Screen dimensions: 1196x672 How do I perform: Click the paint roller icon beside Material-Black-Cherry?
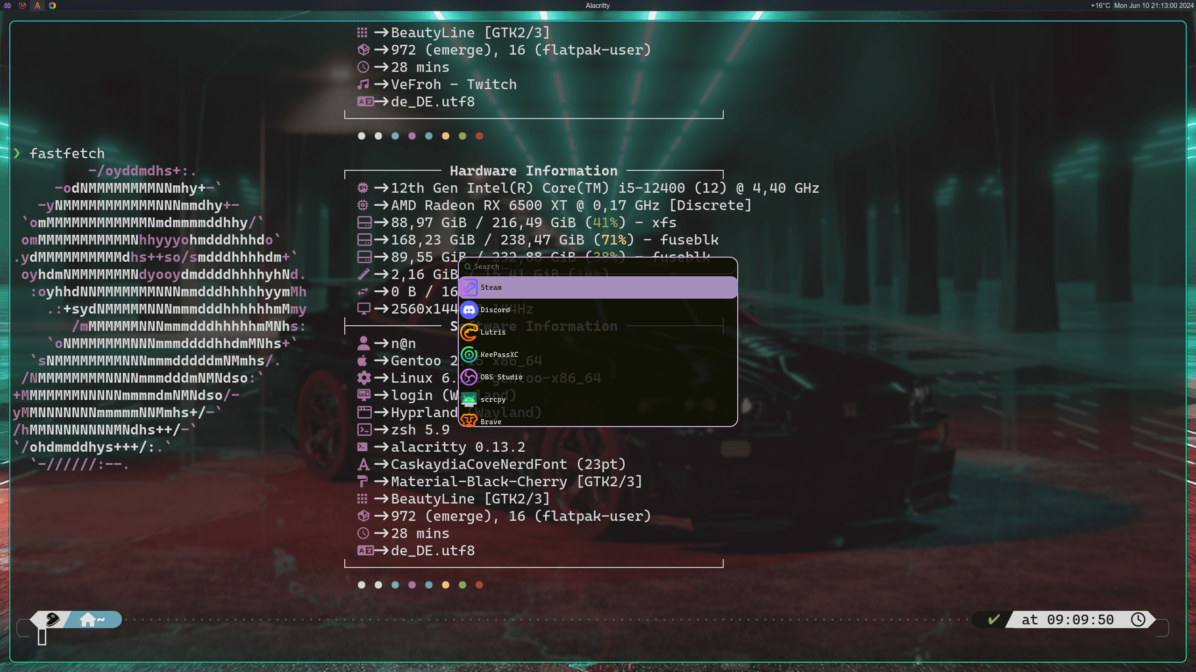[x=362, y=482]
